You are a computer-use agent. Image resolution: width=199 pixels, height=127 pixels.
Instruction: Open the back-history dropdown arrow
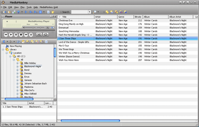tap(7, 42)
